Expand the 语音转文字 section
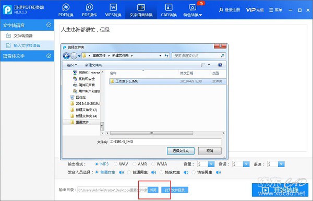Screen dimensions: 313x201 (49, 56)
